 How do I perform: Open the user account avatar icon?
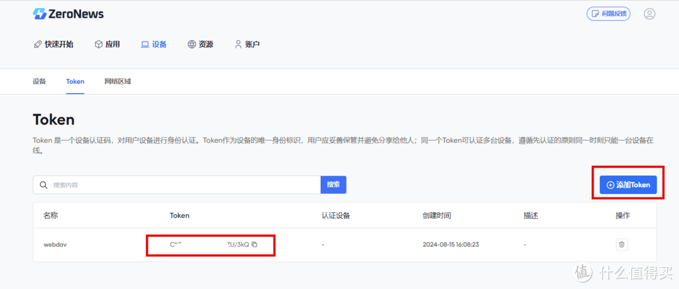[x=649, y=14]
